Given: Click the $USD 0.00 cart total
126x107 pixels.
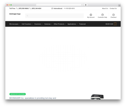Looking at the screenshot, I should tap(109, 24).
